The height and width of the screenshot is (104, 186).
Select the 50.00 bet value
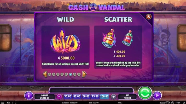[86, 96]
